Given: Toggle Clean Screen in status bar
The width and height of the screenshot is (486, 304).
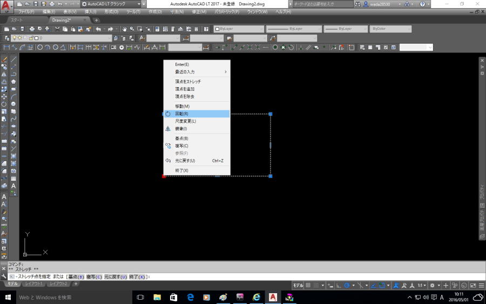Looking at the screenshot, I should (473, 286).
